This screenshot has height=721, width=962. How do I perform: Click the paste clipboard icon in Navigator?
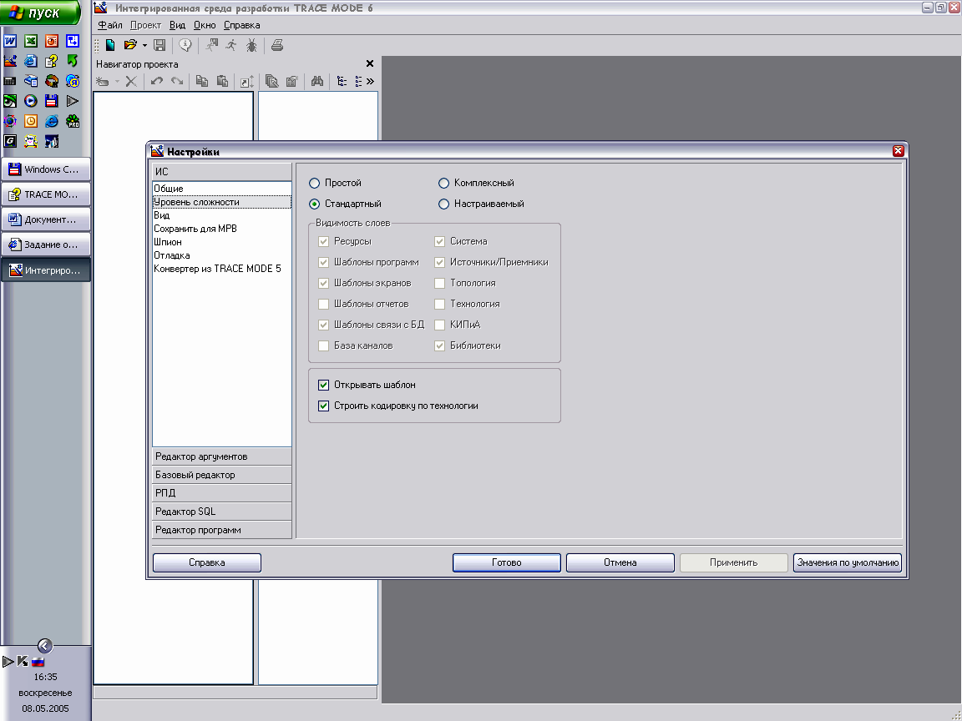tap(223, 81)
